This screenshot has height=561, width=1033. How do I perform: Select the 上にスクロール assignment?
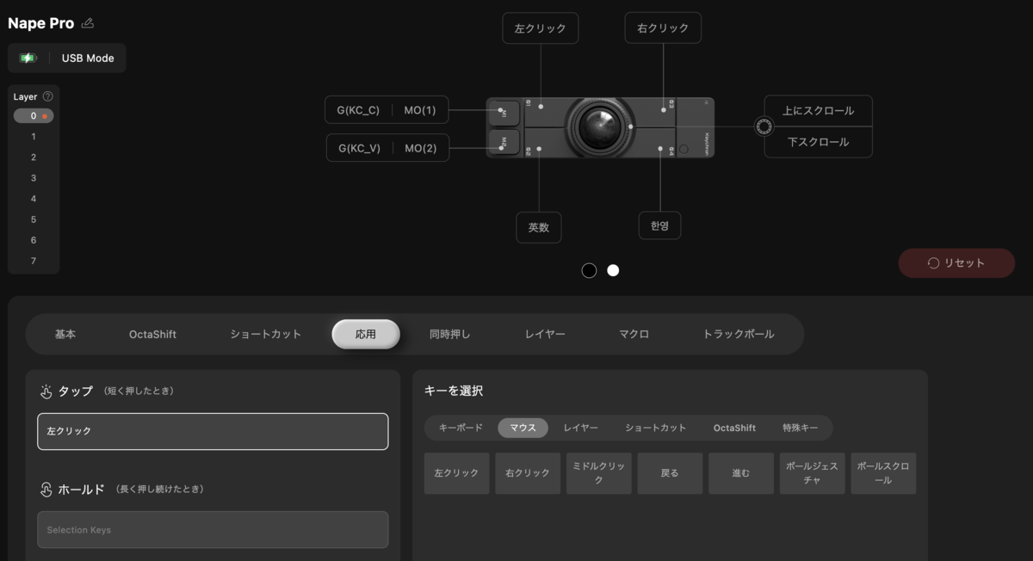(x=819, y=111)
